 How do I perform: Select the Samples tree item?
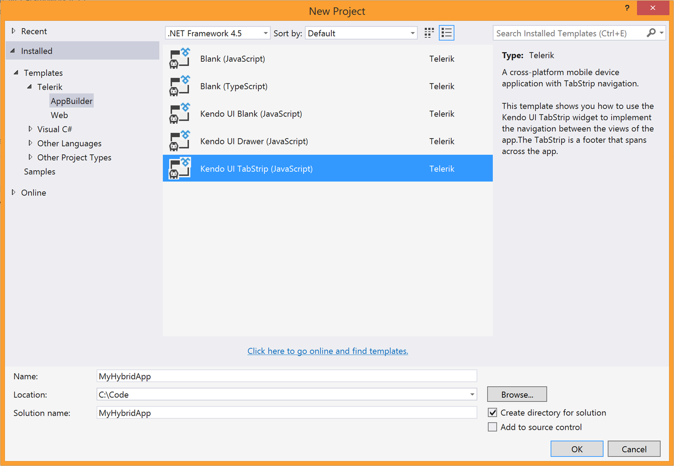coord(39,171)
